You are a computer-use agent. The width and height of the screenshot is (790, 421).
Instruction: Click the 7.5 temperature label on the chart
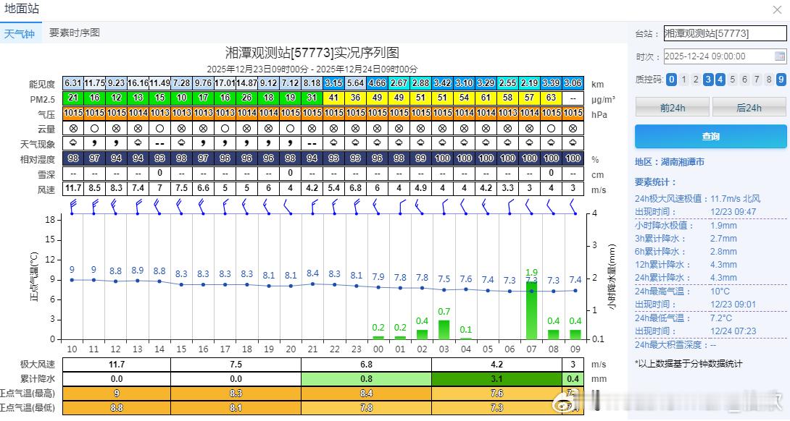[444, 279]
